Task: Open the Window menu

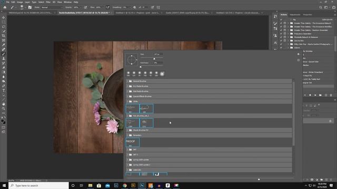Action: (67, 2)
